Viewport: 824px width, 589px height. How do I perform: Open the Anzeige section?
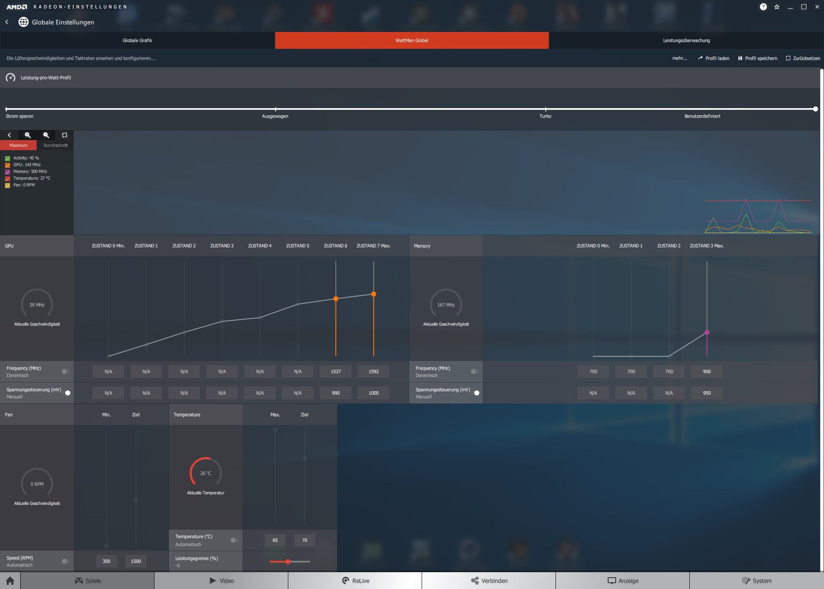pyautogui.click(x=623, y=581)
